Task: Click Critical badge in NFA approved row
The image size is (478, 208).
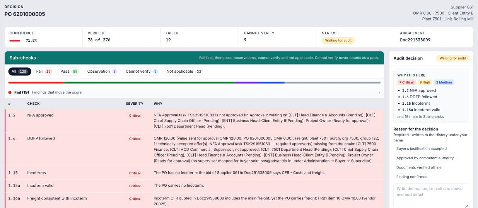Action: (135, 116)
